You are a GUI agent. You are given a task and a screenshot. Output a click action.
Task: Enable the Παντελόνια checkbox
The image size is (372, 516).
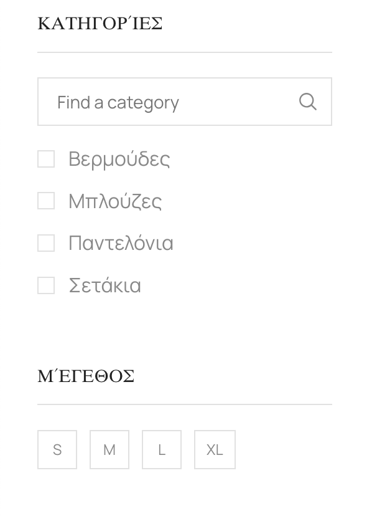[46, 243]
